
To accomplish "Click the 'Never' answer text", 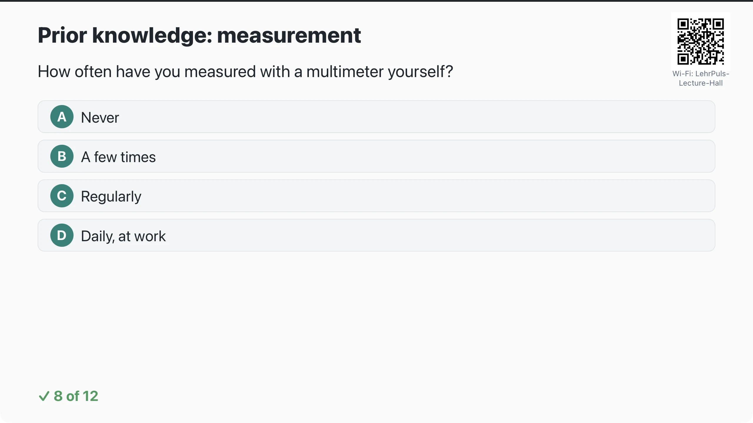I will [x=100, y=118].
